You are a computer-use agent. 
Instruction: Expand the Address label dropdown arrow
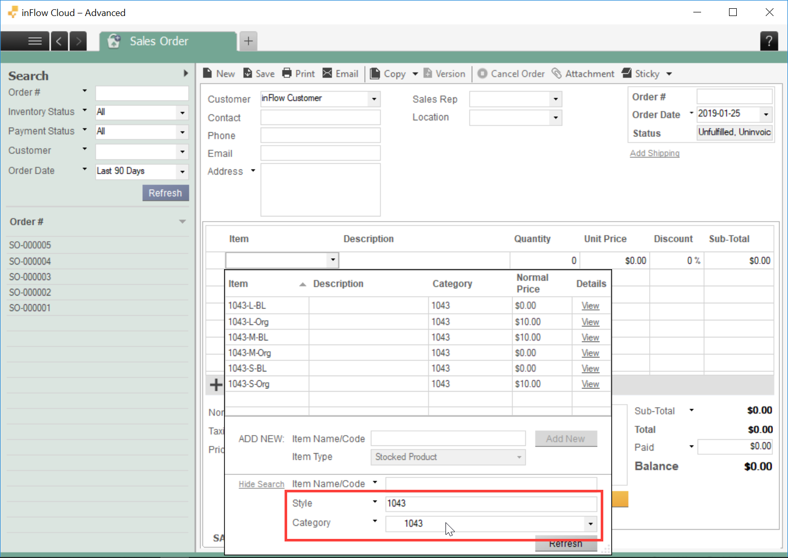click(253, 171)
